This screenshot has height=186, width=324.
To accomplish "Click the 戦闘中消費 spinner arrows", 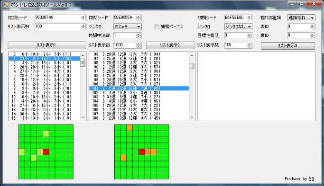I will click(x=139, y=35).
